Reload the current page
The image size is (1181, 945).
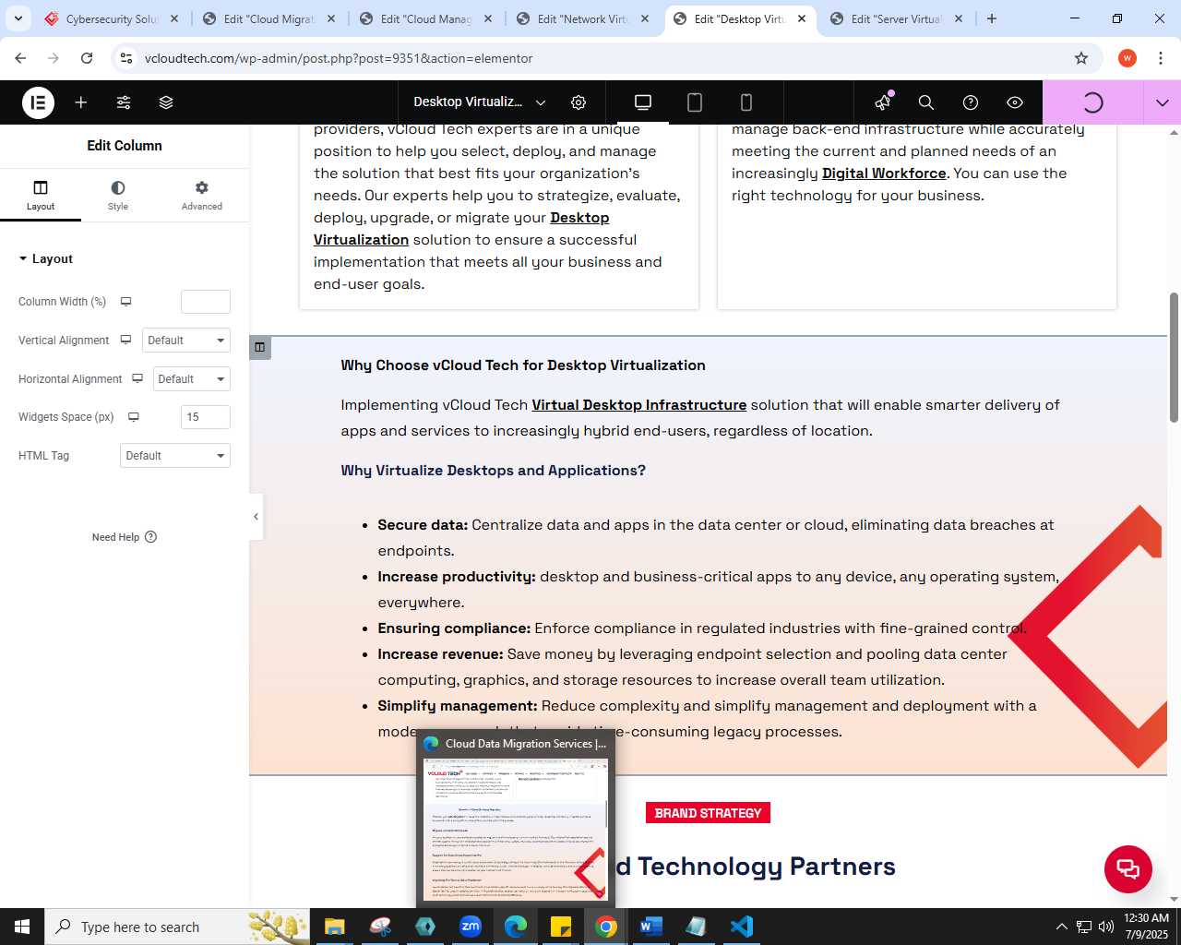point(87,58)
